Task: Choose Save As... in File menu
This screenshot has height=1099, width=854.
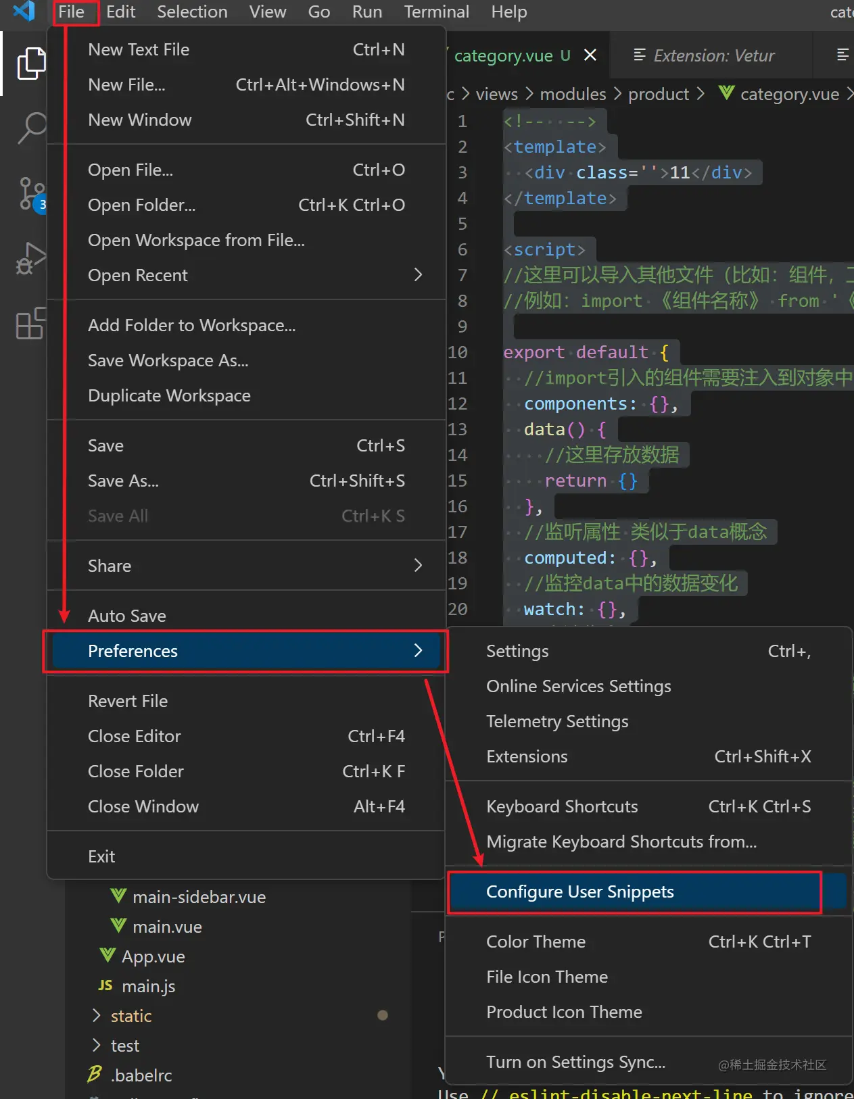Action: [246, 481]
